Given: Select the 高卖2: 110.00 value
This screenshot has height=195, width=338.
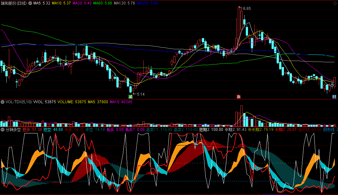Looking at the screenshot, I should 186,130.
